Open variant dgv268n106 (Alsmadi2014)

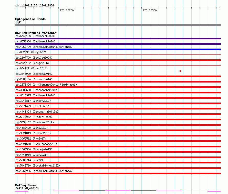tap(34, 79)
